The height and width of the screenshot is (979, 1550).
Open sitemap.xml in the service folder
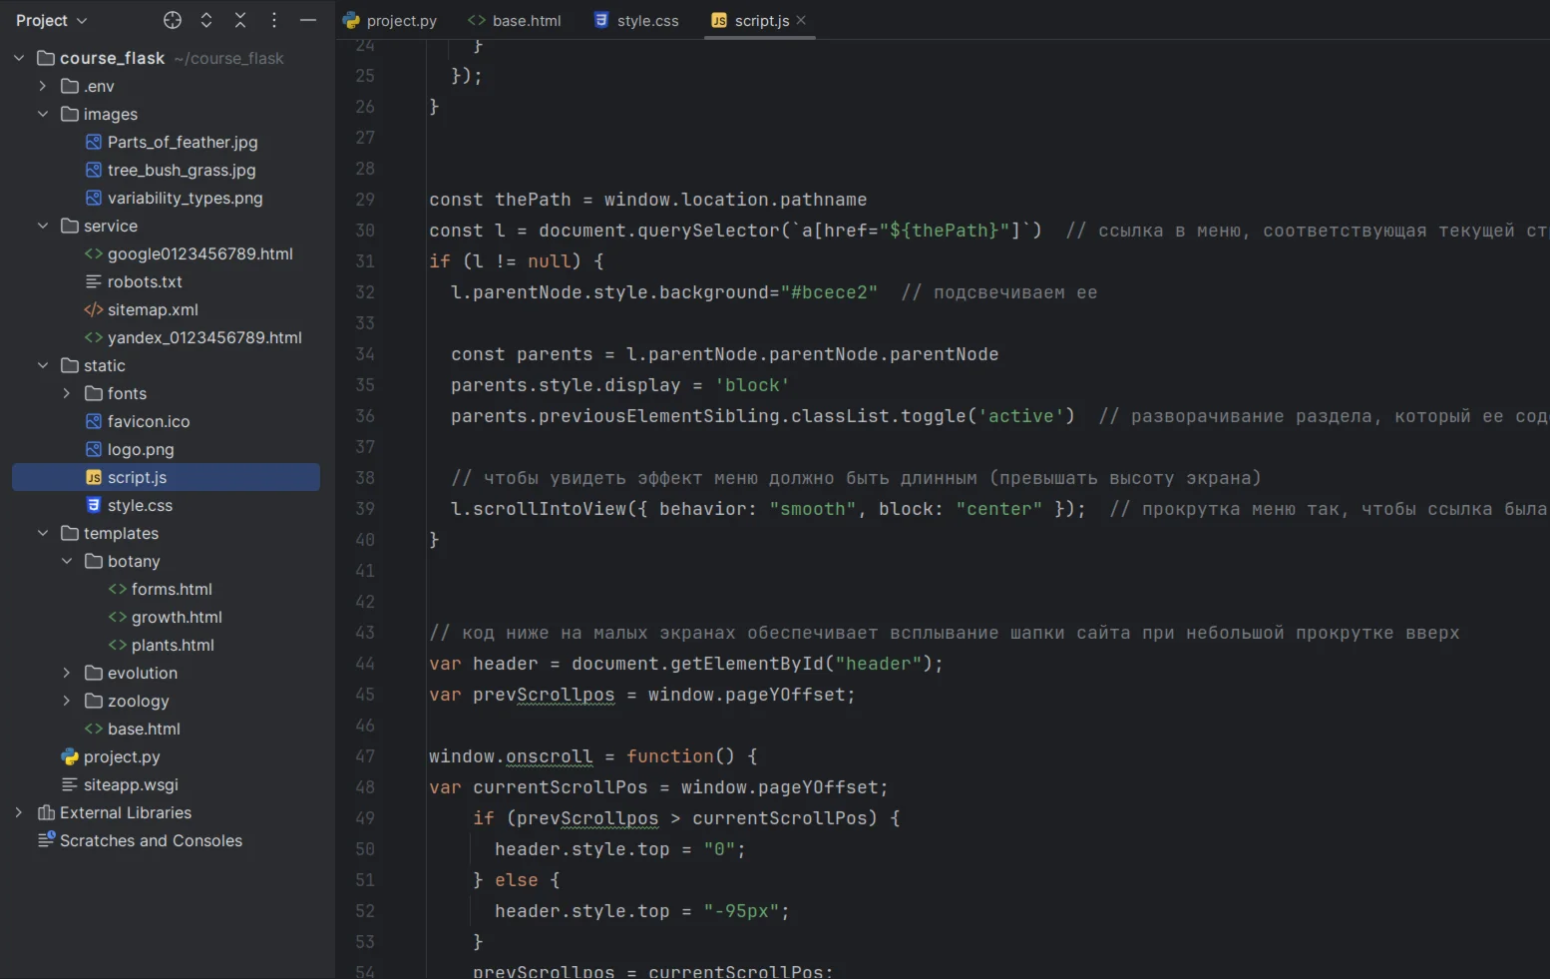coord(153,309)
